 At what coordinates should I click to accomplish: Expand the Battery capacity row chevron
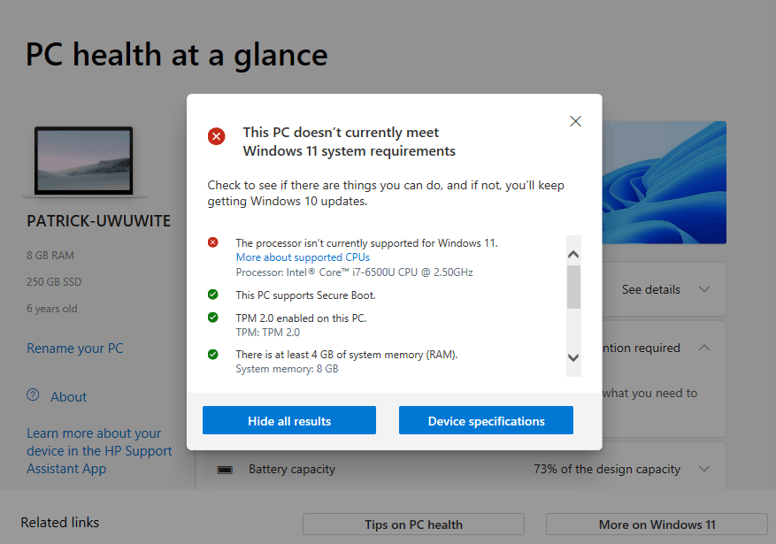click(x=704, y=470)
